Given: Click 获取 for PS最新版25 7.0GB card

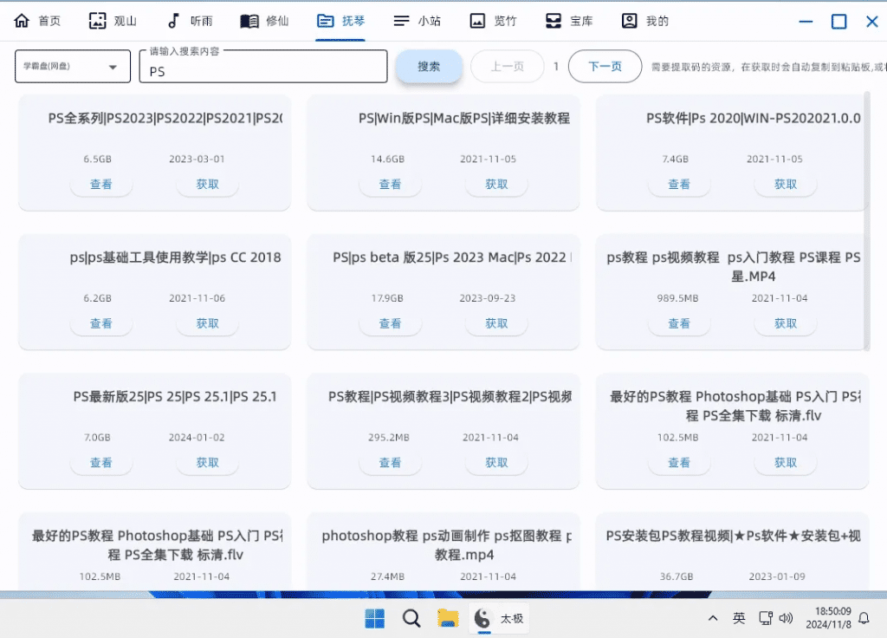Looking at the screenshot, I should (x=208, y=463).
